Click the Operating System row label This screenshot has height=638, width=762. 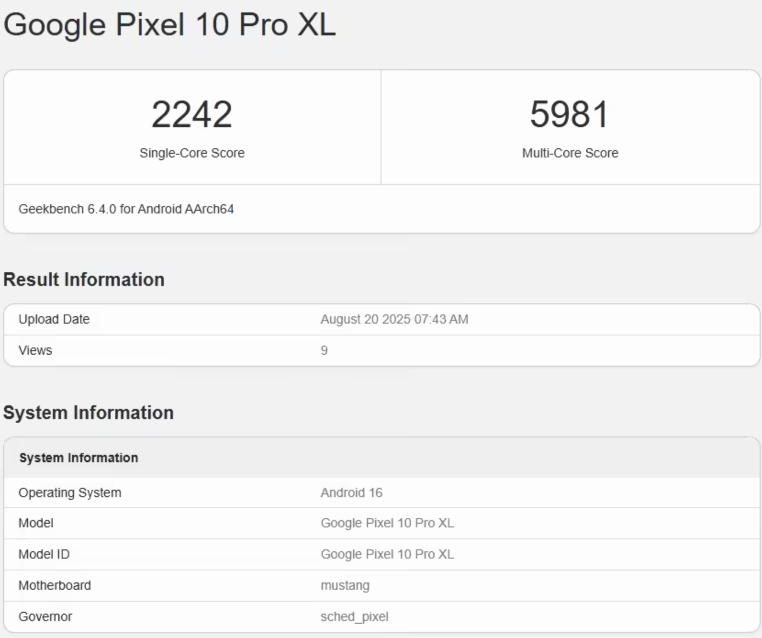coord(70,492)
